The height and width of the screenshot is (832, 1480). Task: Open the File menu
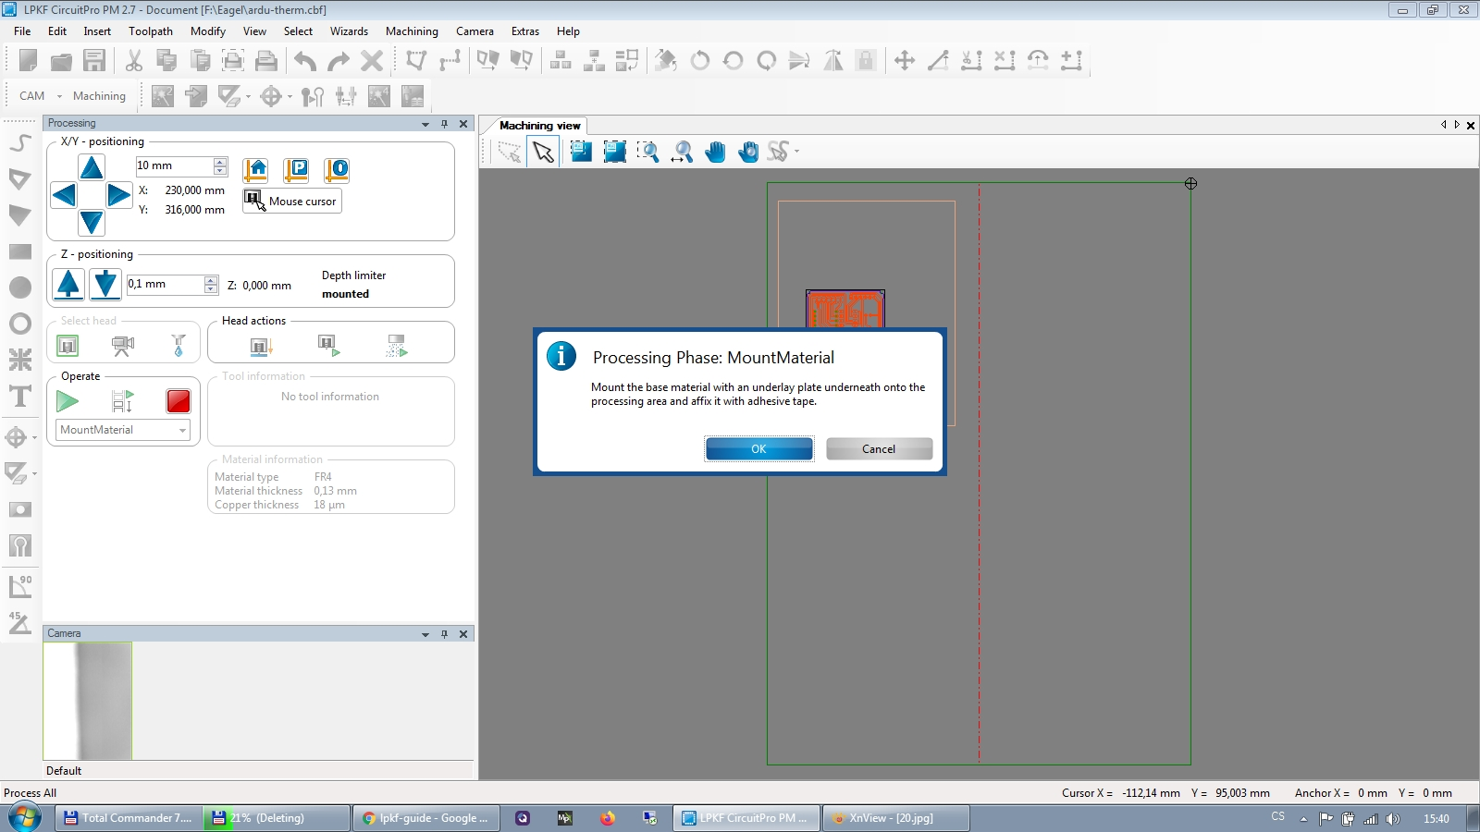click(x=22, y=31)
